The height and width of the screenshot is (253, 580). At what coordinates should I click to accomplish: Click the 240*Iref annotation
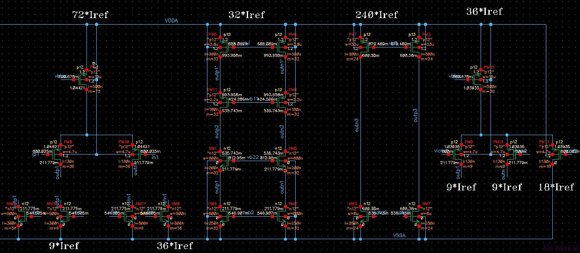pos(376,15)
